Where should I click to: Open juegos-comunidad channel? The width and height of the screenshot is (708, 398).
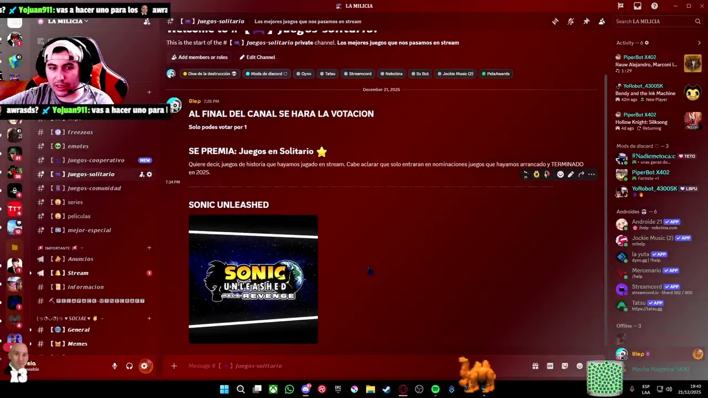tap(94, 188)
